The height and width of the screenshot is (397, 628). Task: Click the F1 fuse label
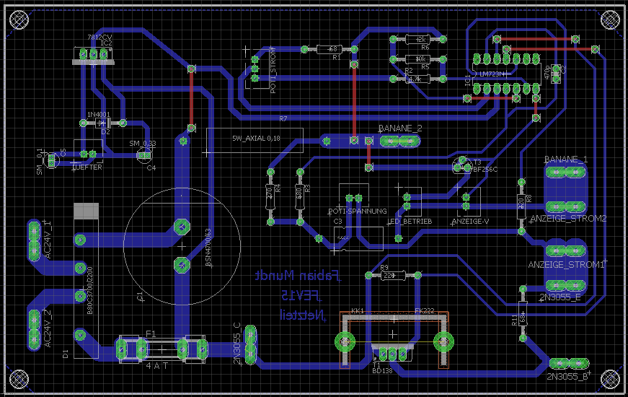click(151, 333)
